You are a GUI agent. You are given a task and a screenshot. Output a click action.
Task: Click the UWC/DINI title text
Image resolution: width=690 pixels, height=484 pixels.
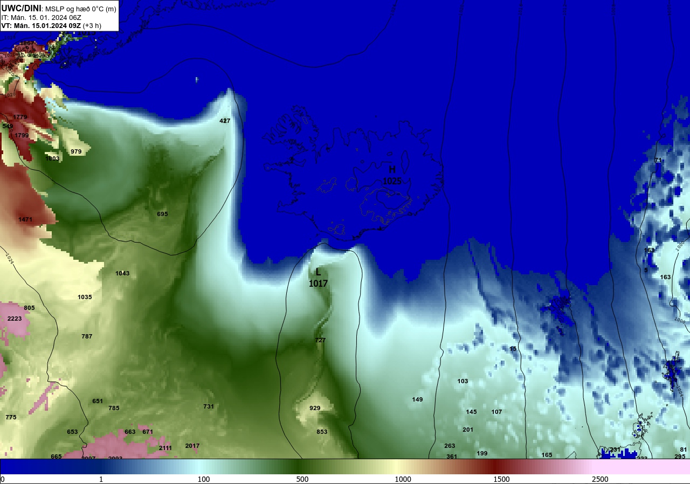(21, 8)
